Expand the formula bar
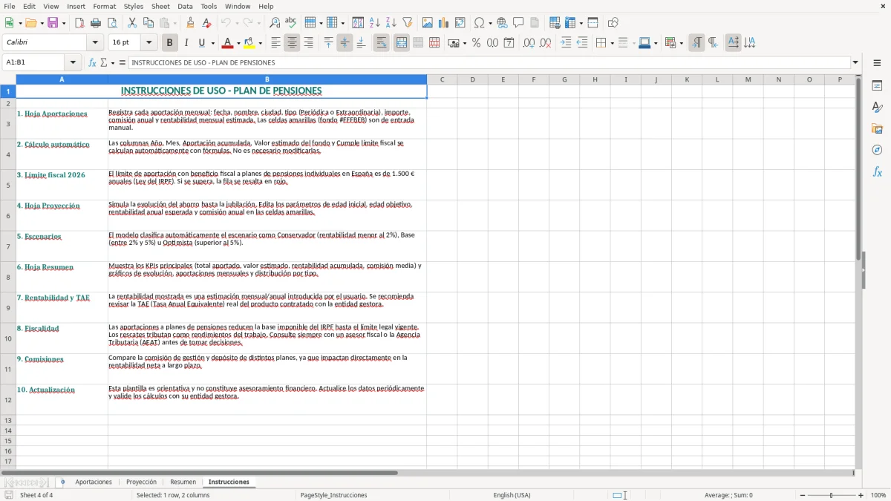The width and height of the screenshot is (891, 501). 855,62
